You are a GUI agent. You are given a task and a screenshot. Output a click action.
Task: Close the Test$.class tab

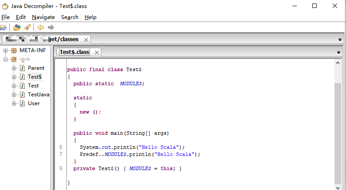point(97,53)
